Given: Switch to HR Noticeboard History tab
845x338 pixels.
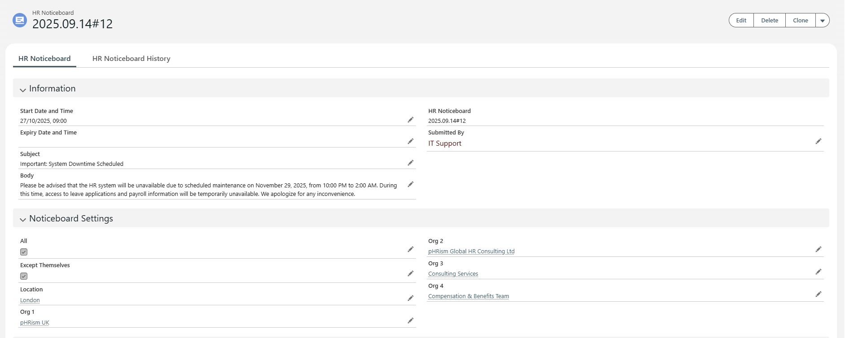Looking at the screenshot, I should click(131, 59).
